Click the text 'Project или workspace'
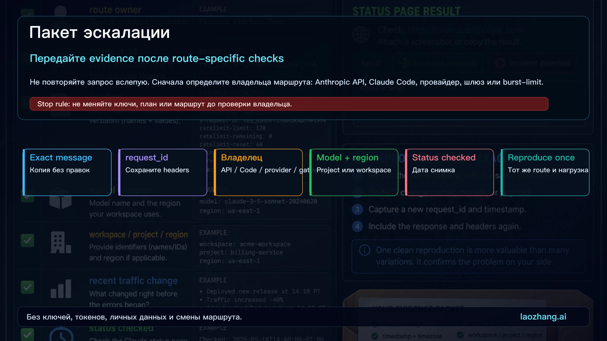 coord(354,170)
